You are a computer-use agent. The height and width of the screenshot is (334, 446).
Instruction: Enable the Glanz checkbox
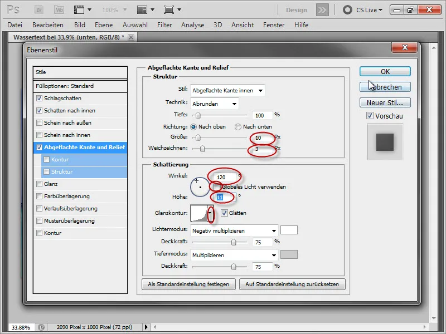[x=39, y=184]
